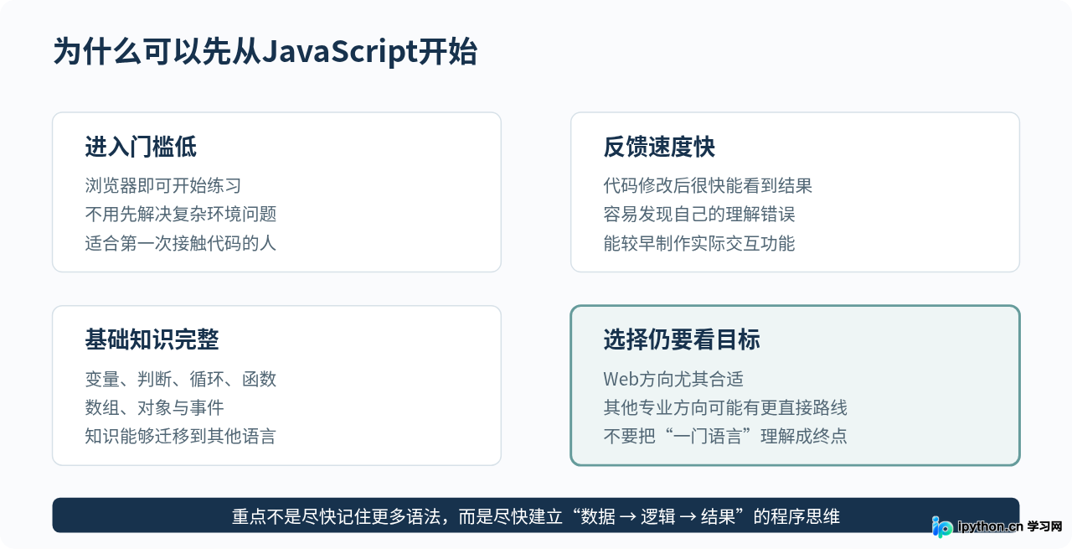Image resolution: width=1072 pixels, height=549 pixels.
Task: Click the line "知识能够迁移到其他语言"
Action: tap(181, 436)
